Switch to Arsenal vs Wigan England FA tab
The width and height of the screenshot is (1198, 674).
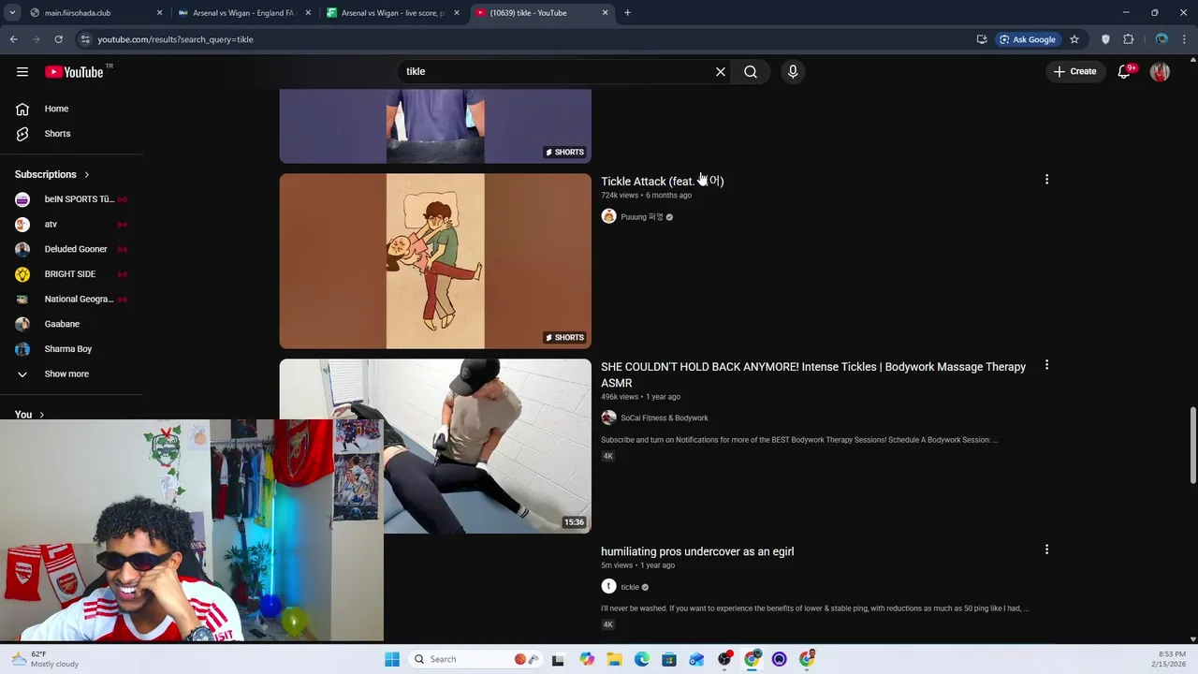point(243,13)
